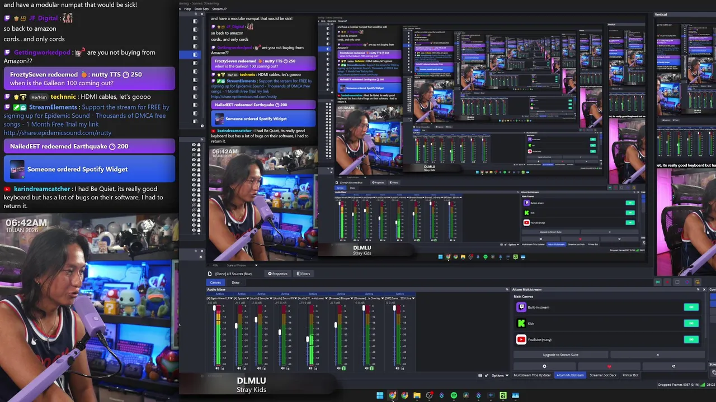The image size is (716, 402).
Task: Open source Properties
Action: pos(277,274)
